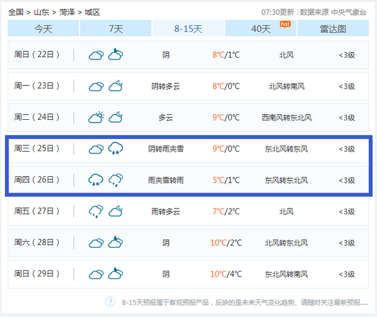Click 东北风转东风 wind text
The width and height of the screenshot is (377, 317).
[286, 149]
